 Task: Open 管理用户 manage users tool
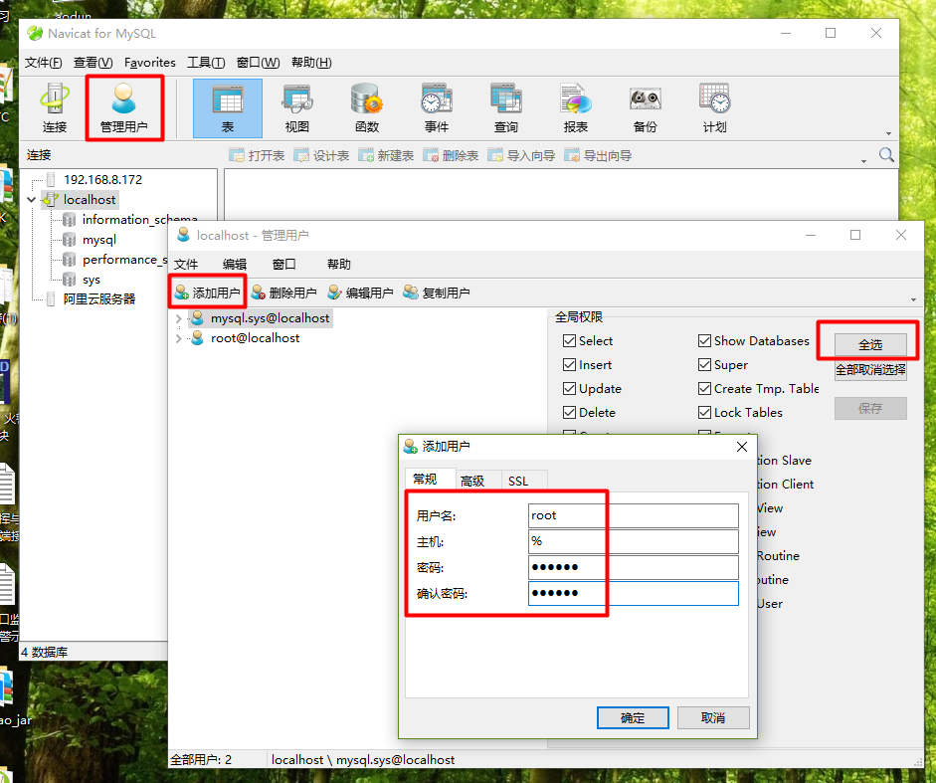123,108
